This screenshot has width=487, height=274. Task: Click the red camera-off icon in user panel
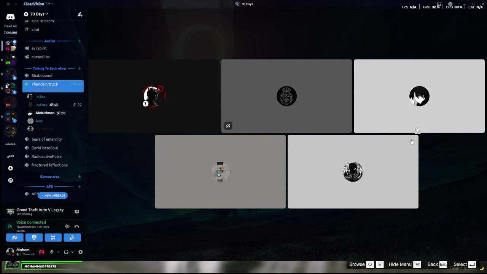[41, 252]
